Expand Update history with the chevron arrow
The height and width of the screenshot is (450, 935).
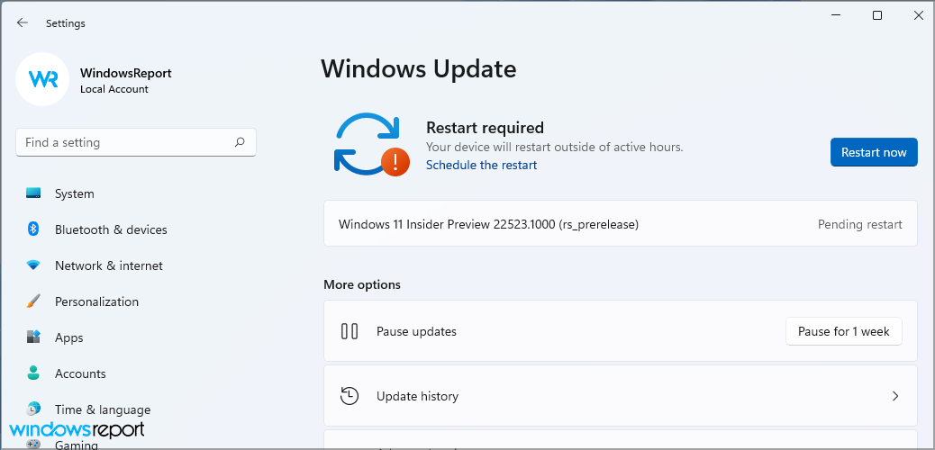tap(895, 396)
